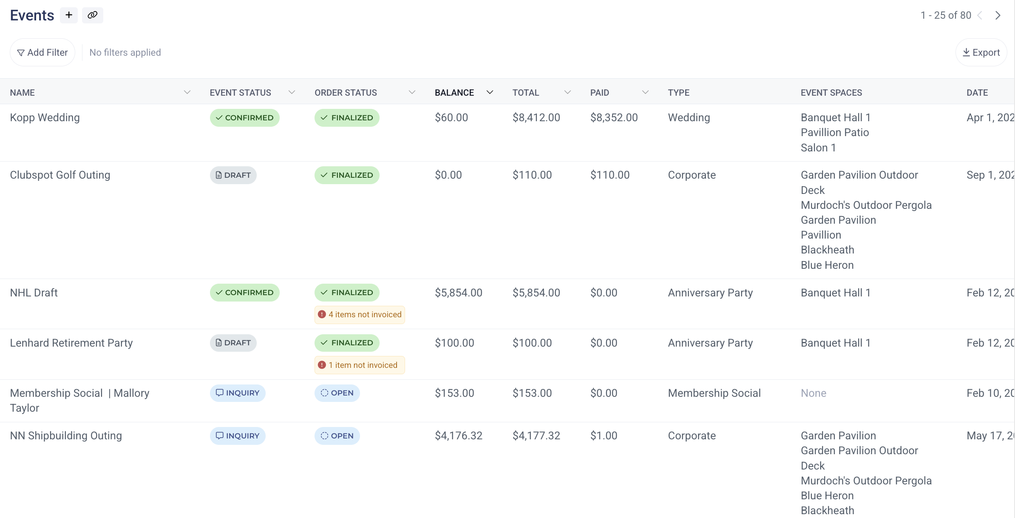The width and height of the screenshot is (1015, 518).
Task: Expand the Paid column dropdown arrow
Action: (x=645, y=92)
